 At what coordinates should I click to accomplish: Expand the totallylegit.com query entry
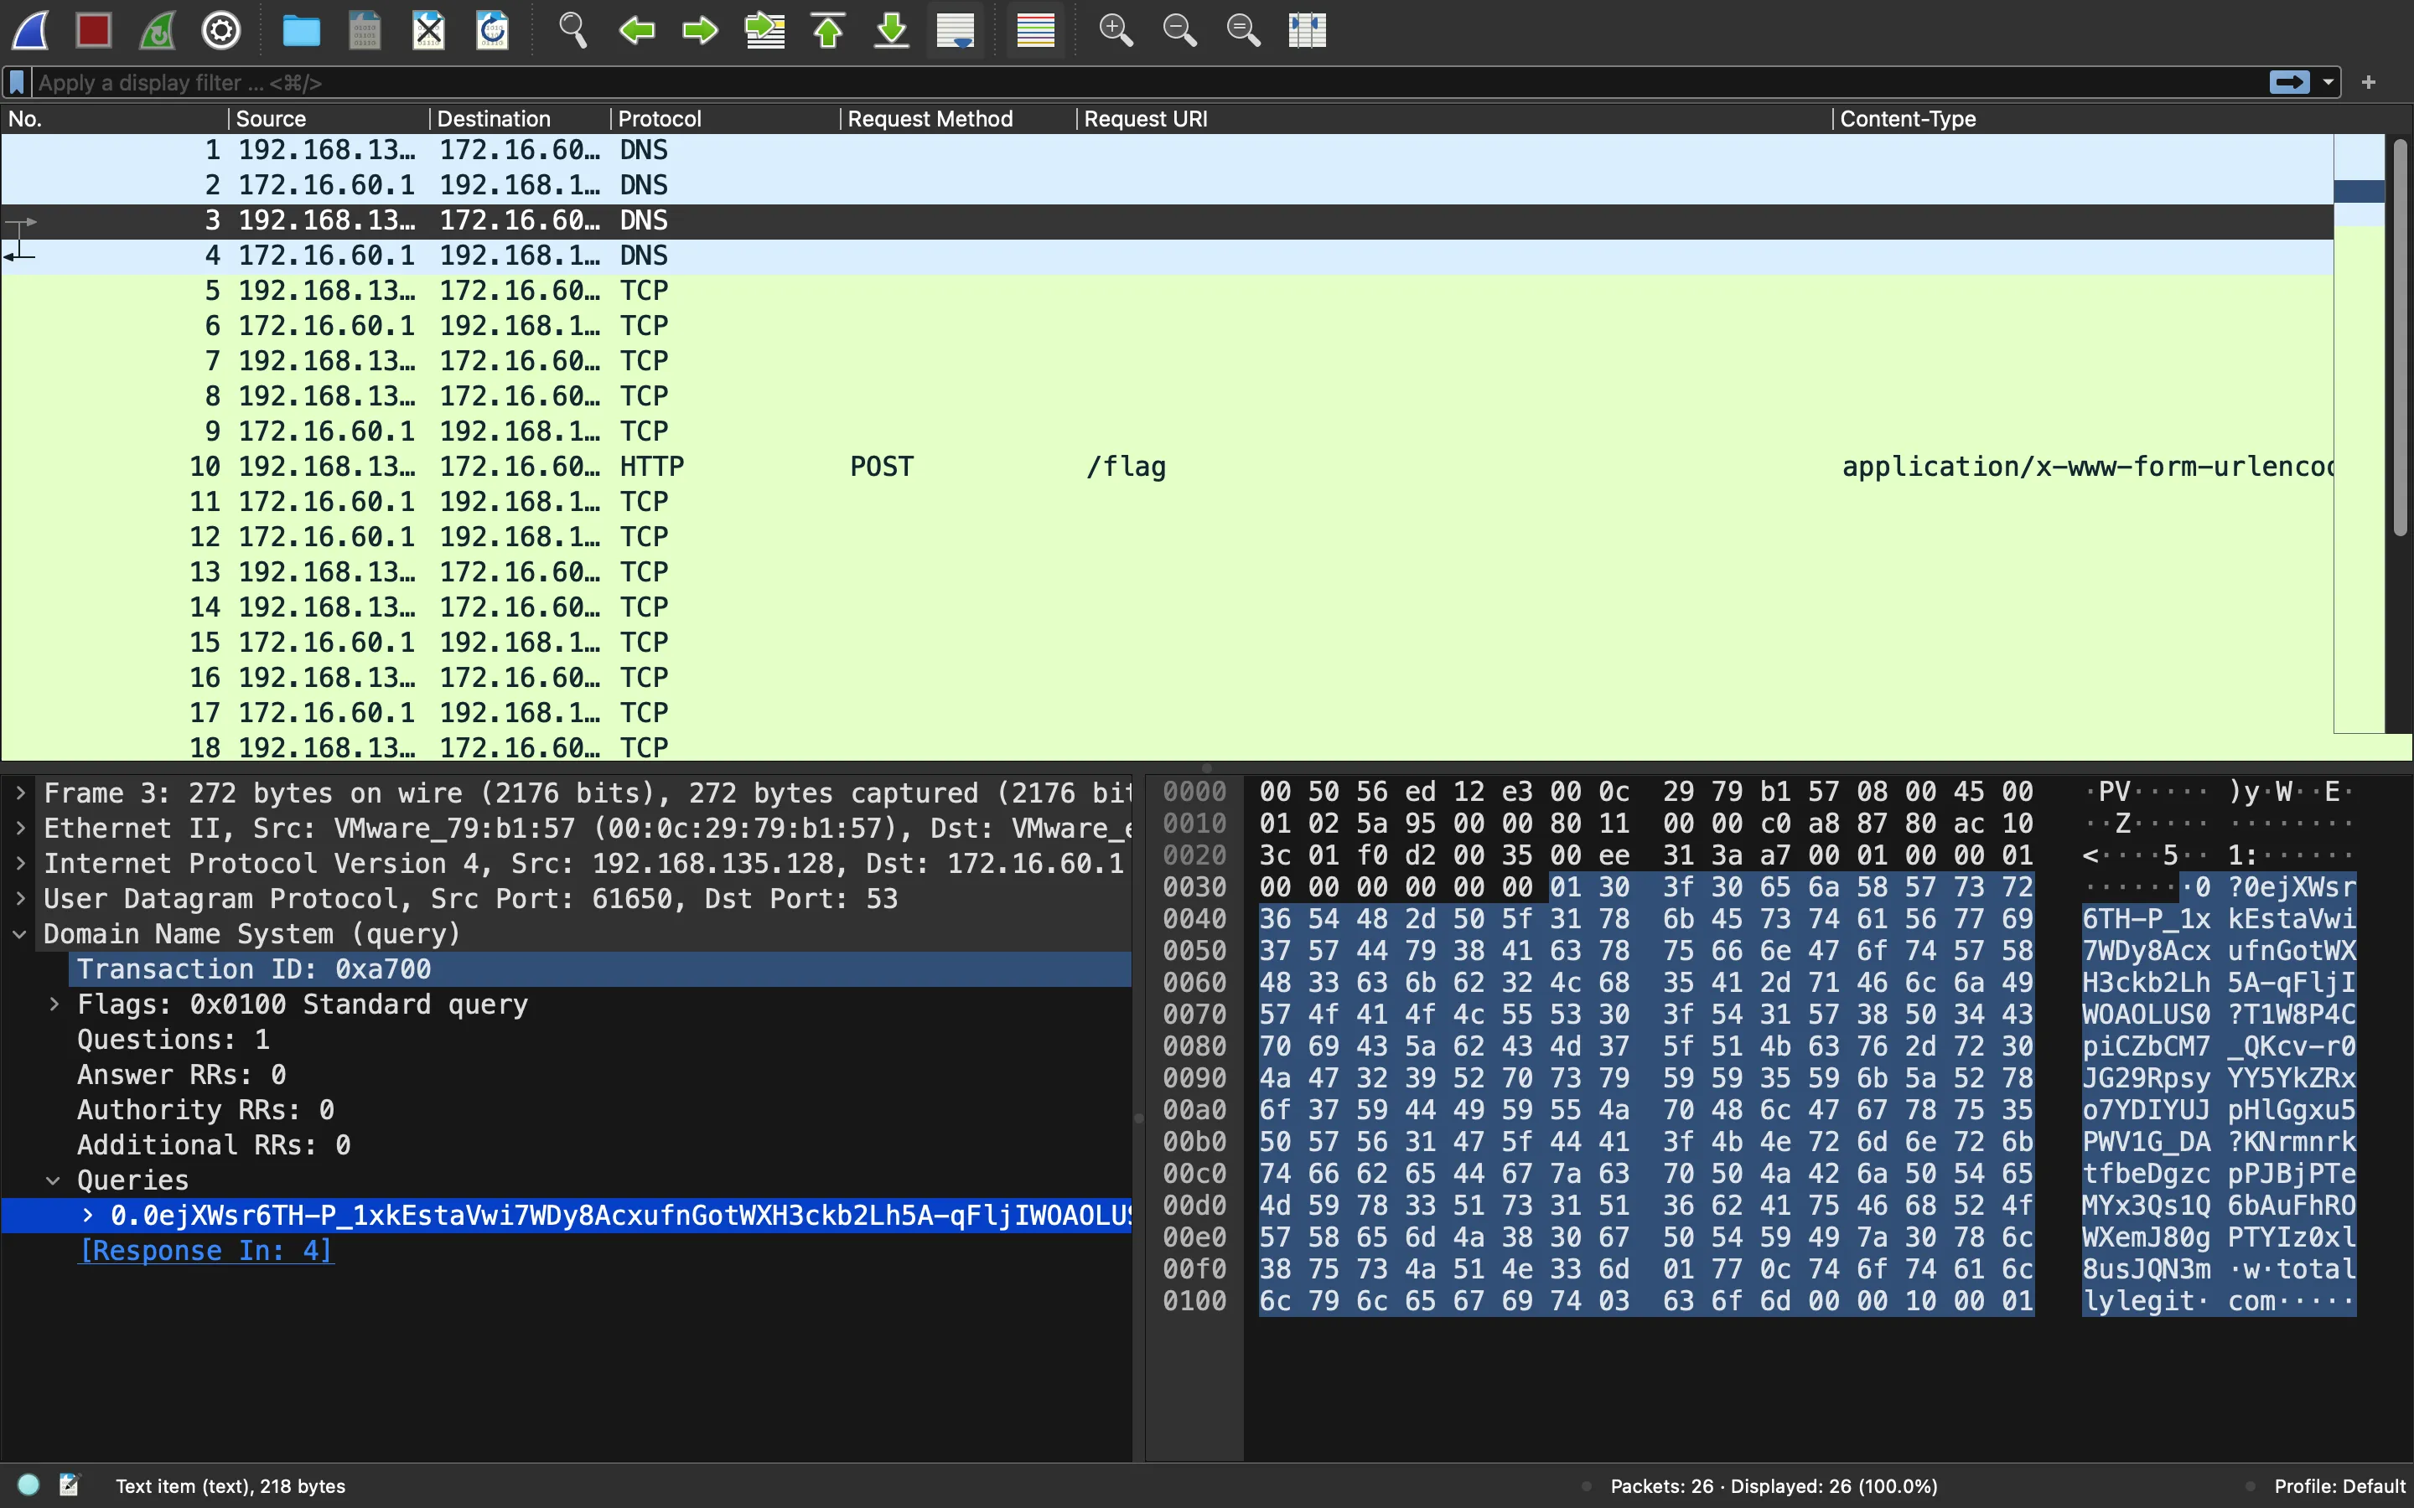point(88,1216)
